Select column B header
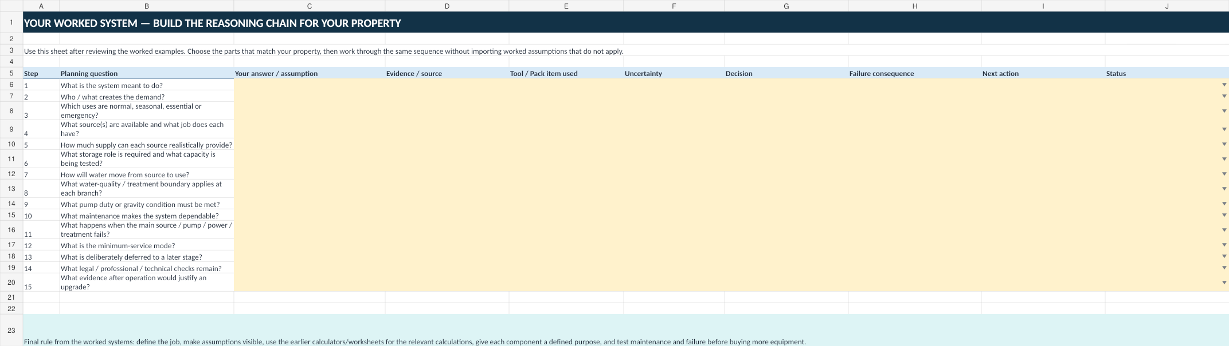This screenshot has height=346, width=1229. click(x=147, y=6)
